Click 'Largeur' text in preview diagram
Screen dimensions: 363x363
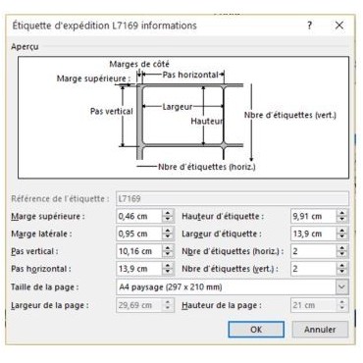[x=178, y=107]
